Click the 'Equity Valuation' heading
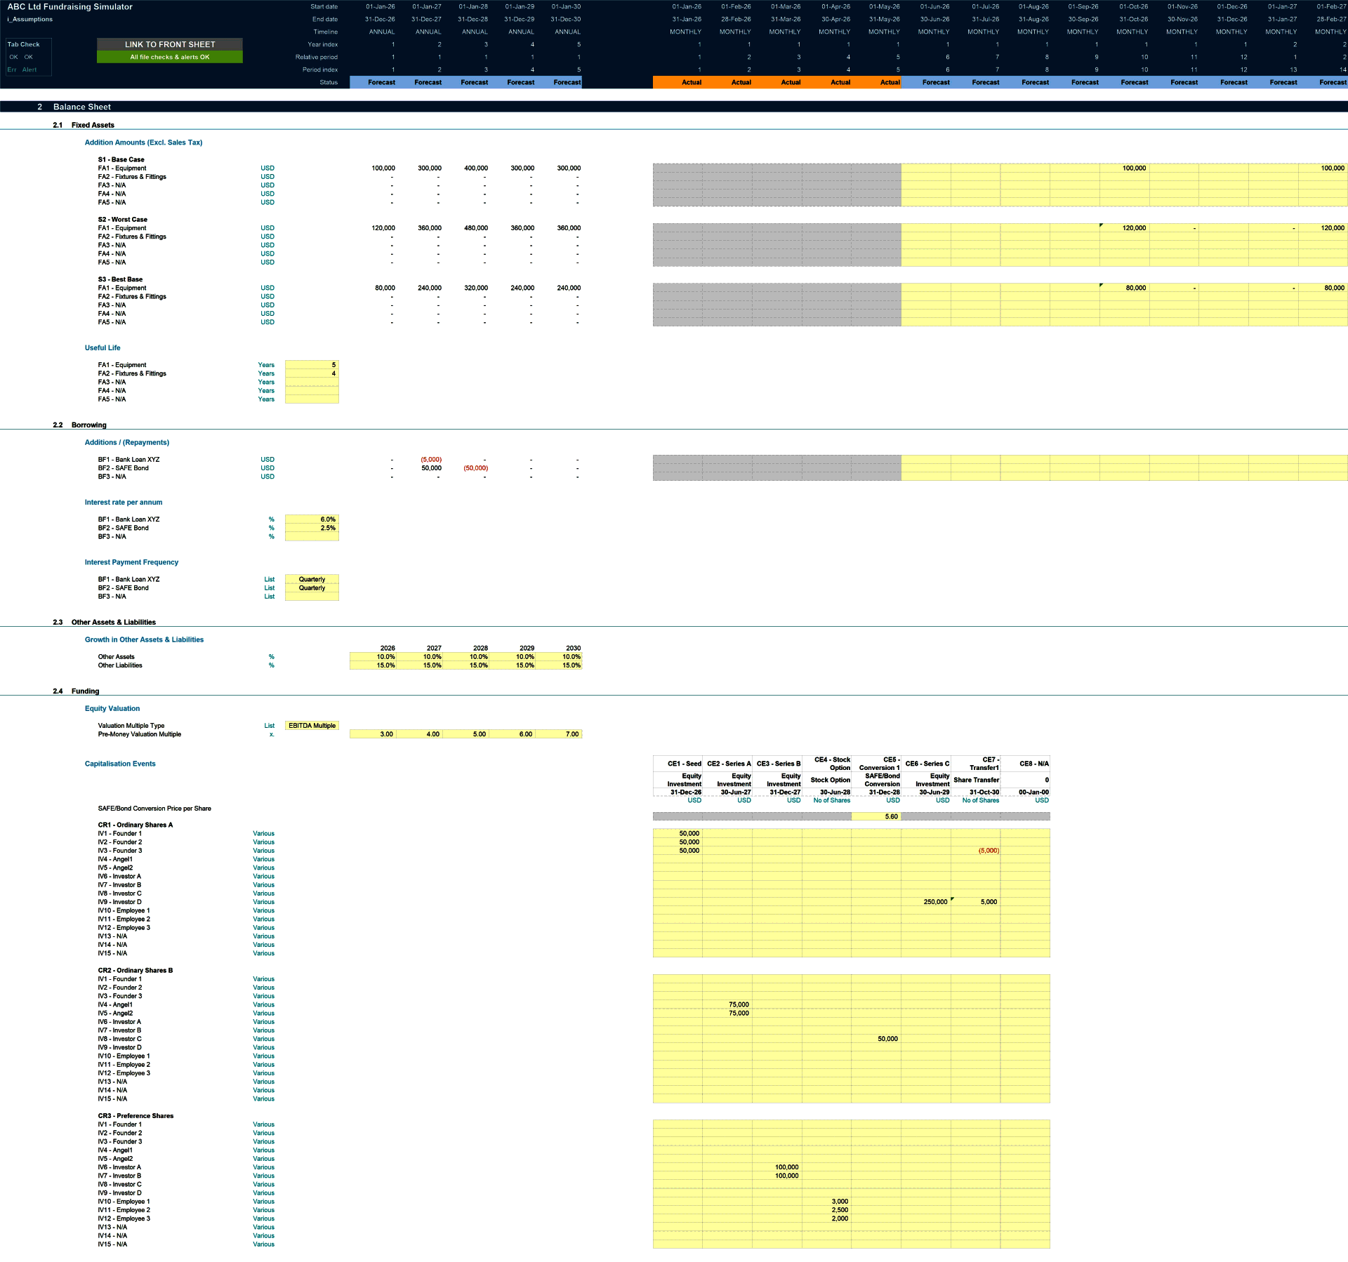The image size is (1348, 1262). (x=112, y=709)
